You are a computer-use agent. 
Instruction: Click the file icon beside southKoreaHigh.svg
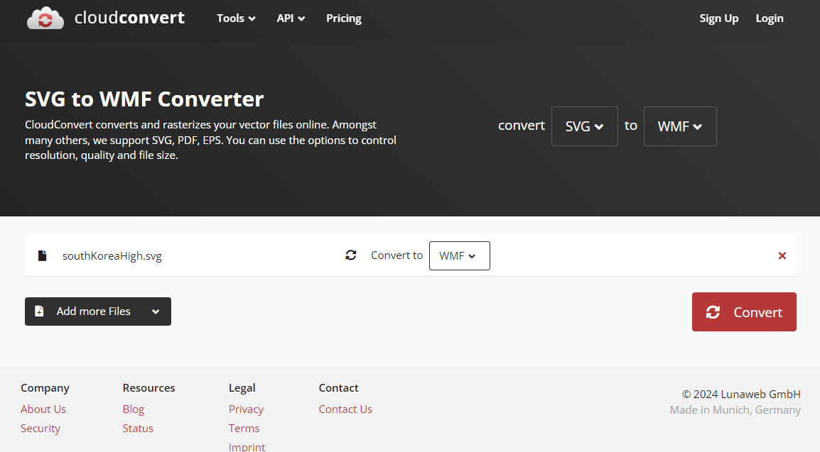[x=43, y=255]
